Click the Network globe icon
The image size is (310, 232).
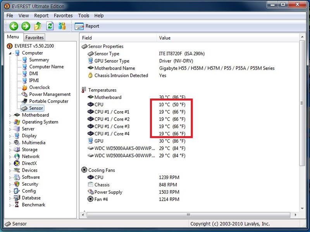[x=17, y=157]
